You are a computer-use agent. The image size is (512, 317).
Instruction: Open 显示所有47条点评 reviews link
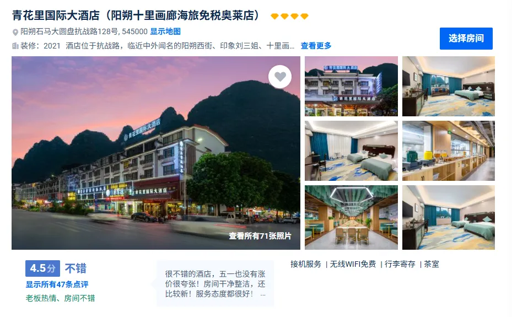pos(57,284)
